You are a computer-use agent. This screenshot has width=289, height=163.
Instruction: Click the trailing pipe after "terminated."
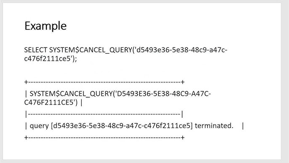point(243,126)
